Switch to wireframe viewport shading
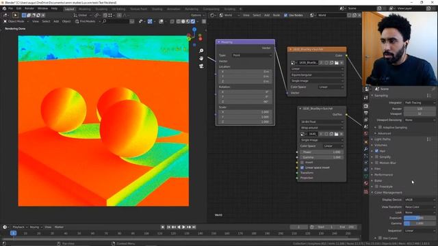The image size is (438, 246). pyautogui.click(x=179, y=21)
